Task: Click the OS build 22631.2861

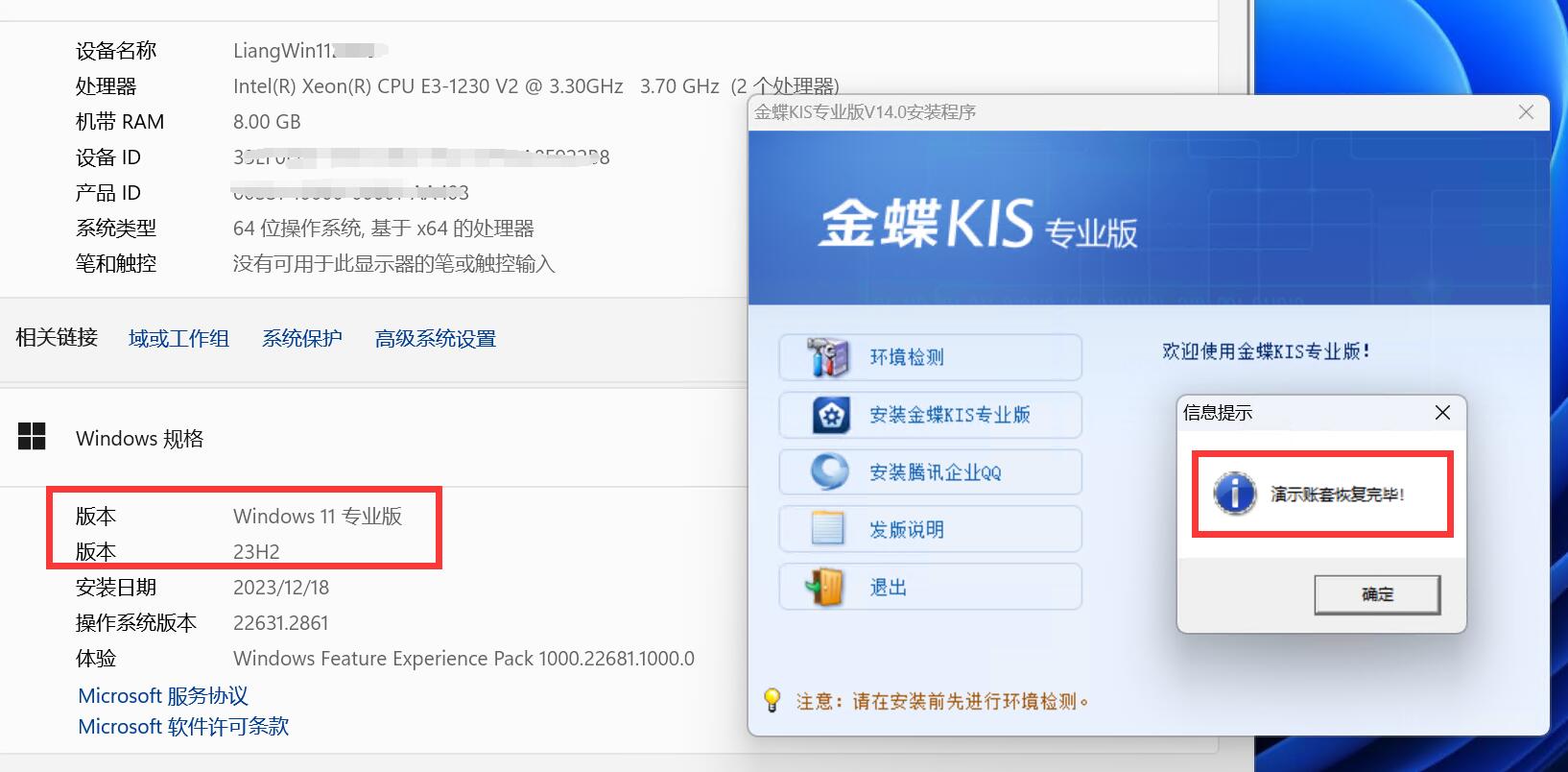Action: (280, 622)
